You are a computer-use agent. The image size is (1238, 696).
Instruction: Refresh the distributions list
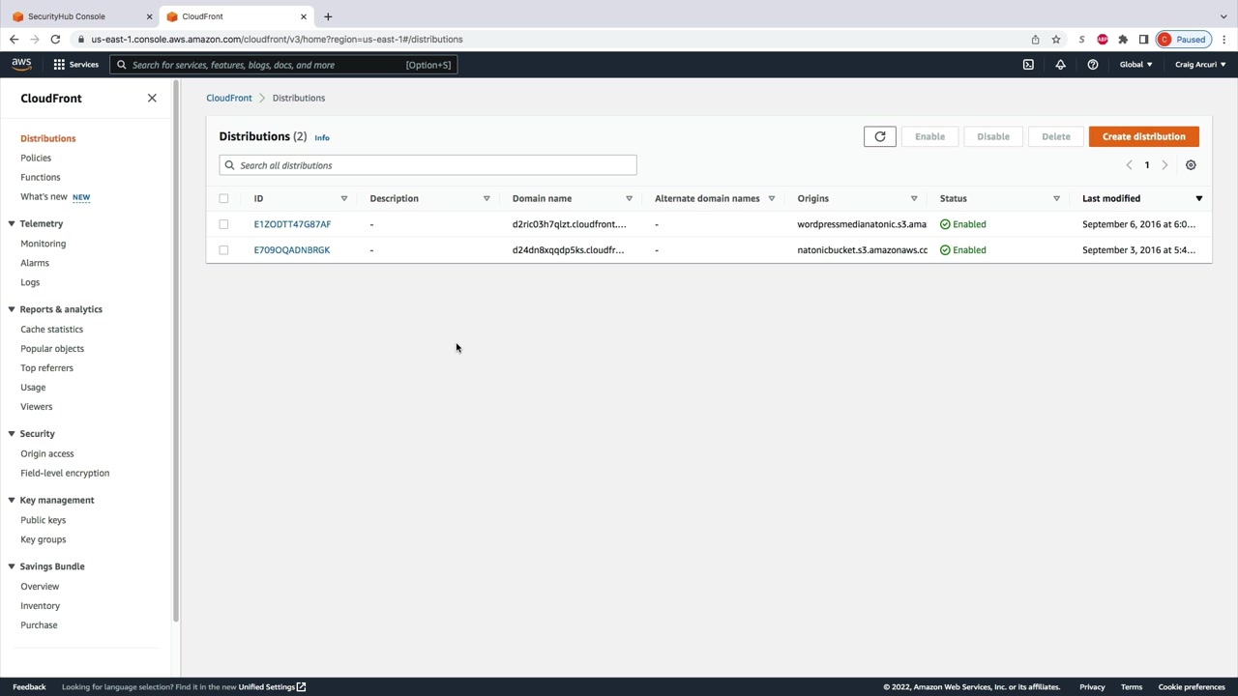880,136
